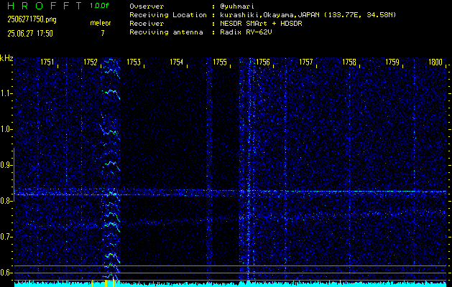Screen dimensions: 452x287
Task: Click the Ovserver field label
Action: click(147, 6)
